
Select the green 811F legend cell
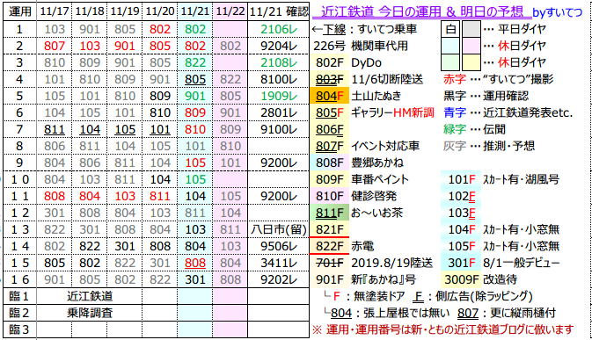[x=329, y=213]
